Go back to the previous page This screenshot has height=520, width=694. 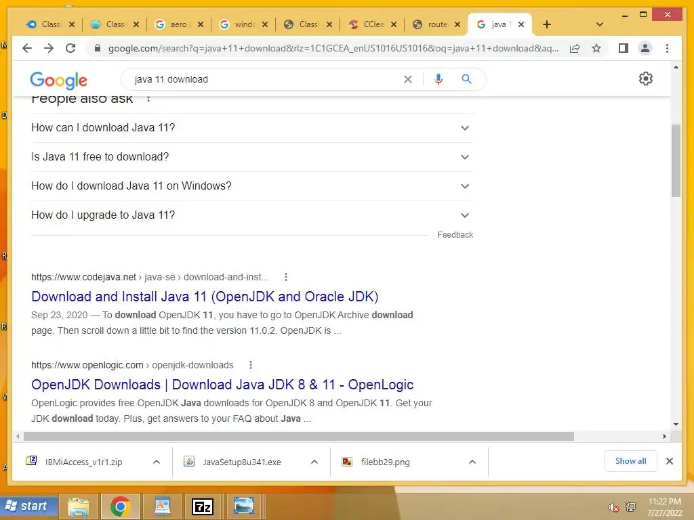[27, 48]
